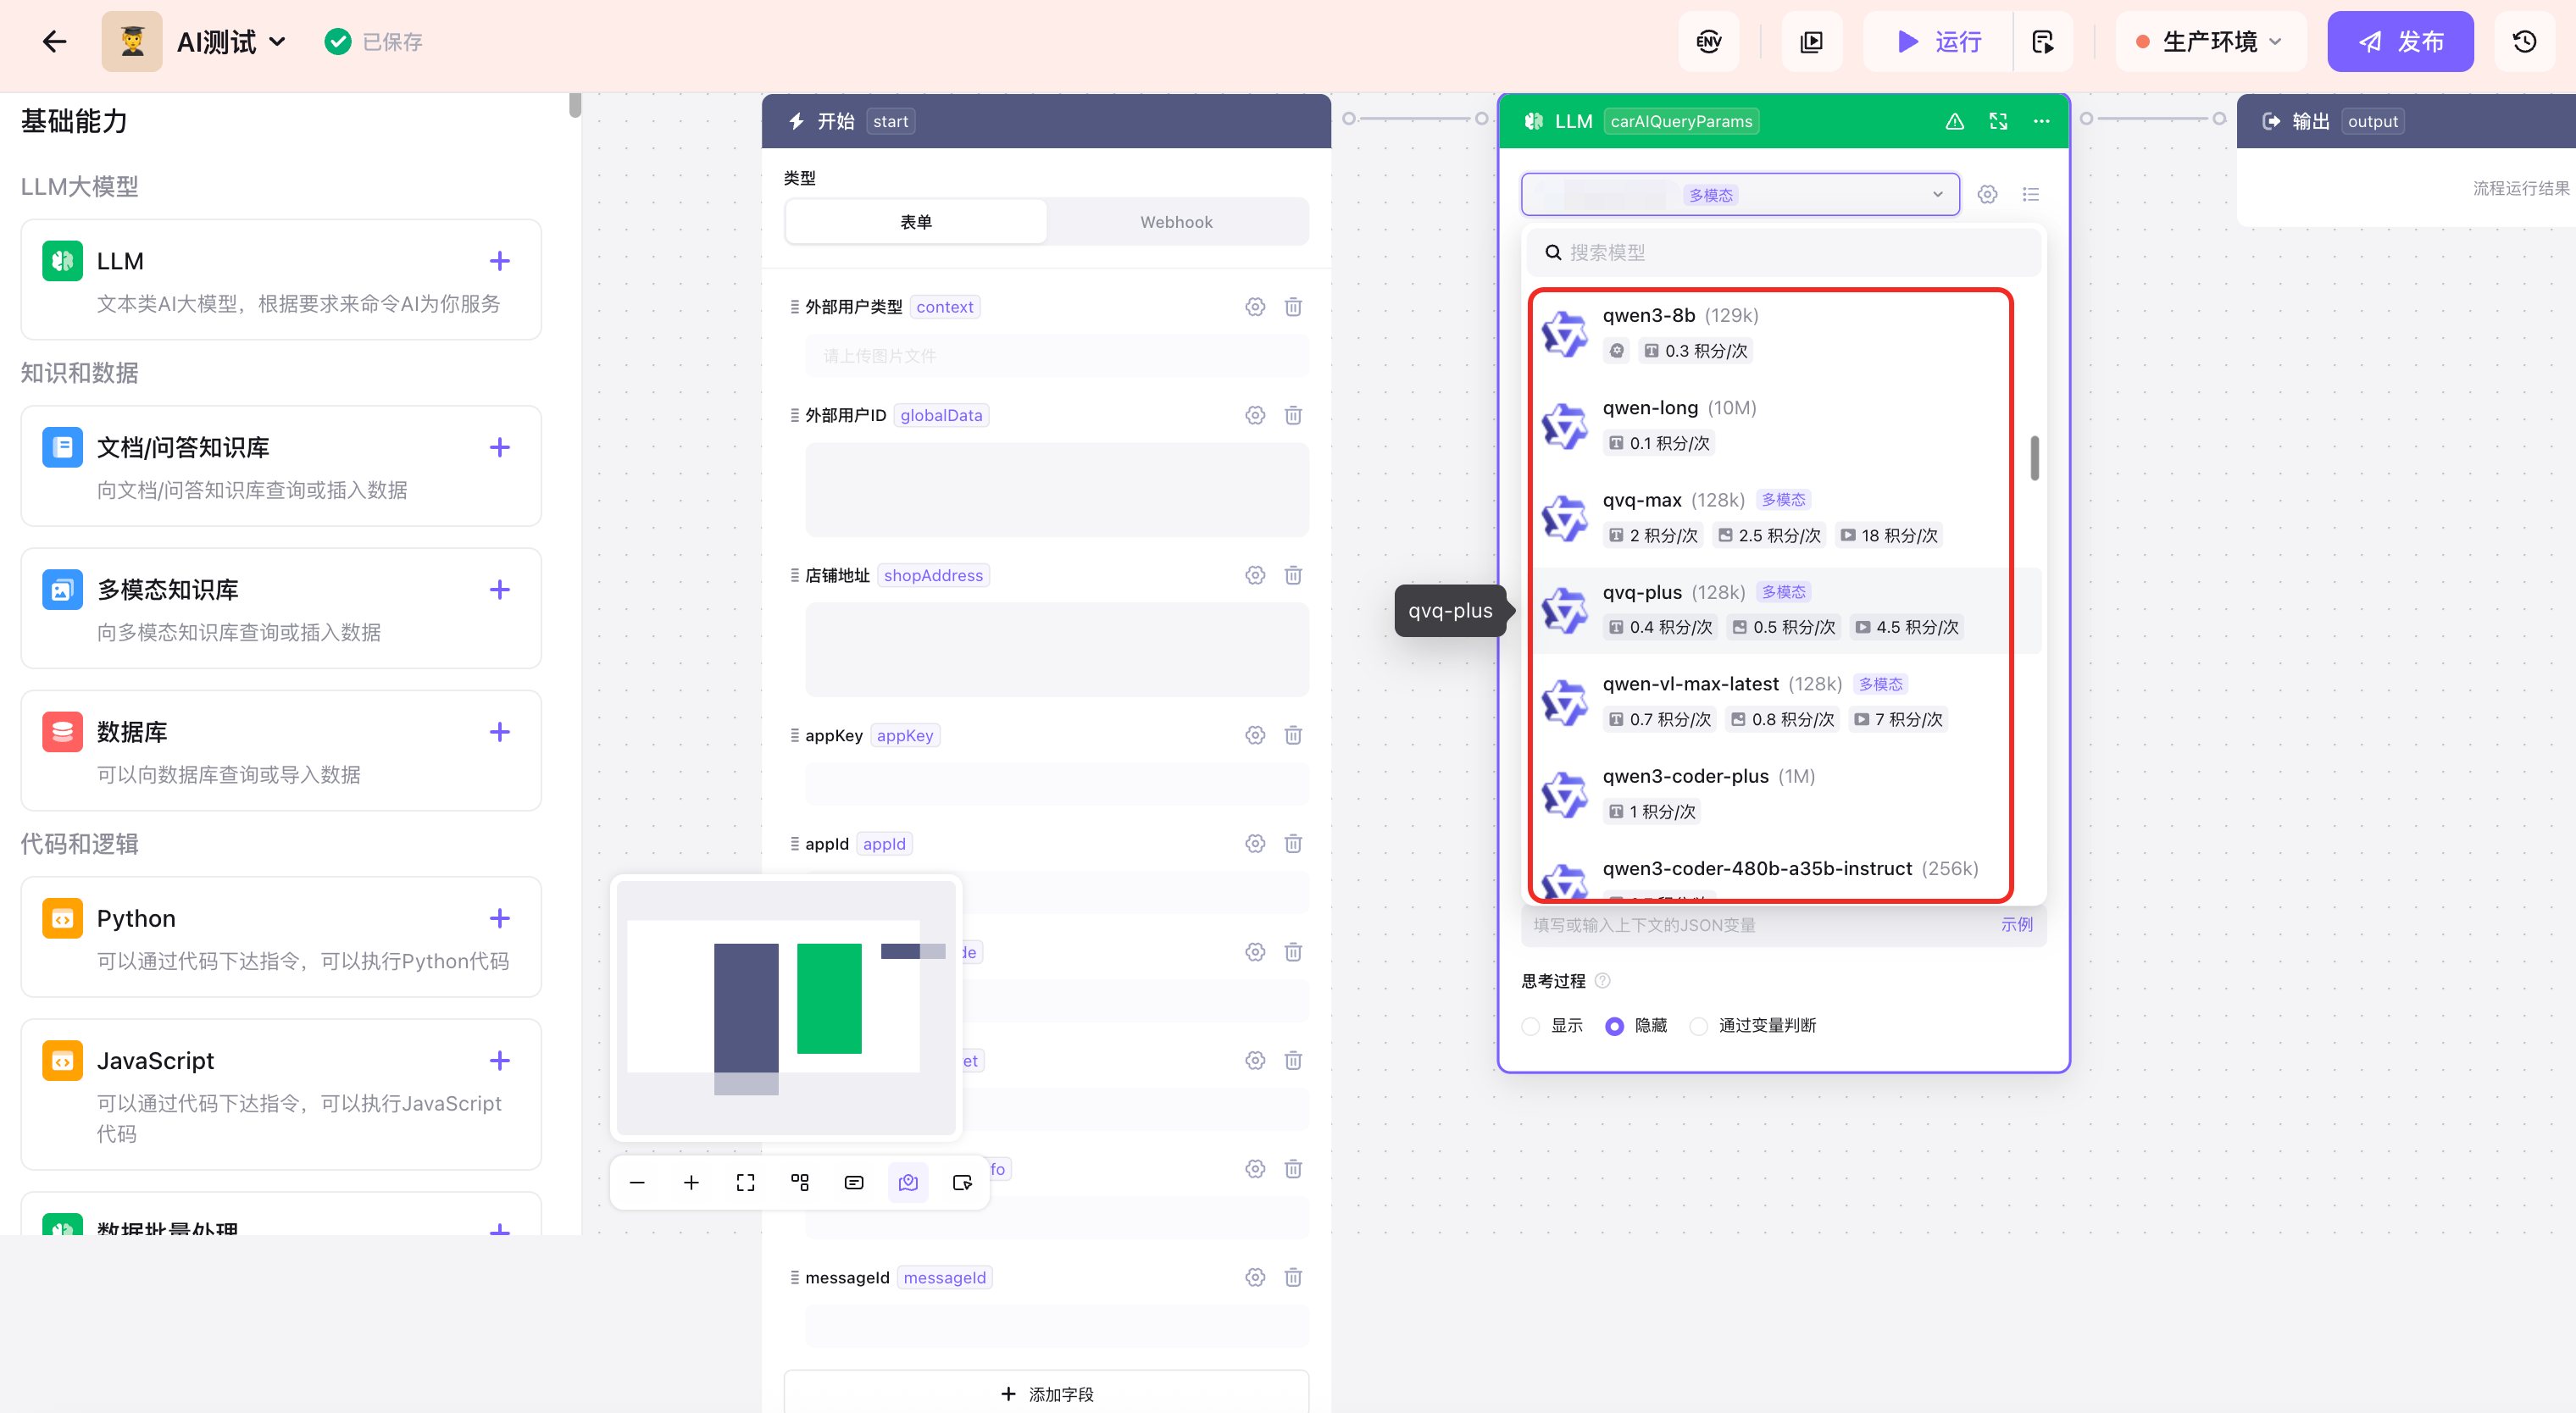Image resolution: width=2576 pixels, height=1413 pixels.
Task: Open the LLM node three-dots menu
Action: pyautogui.click(x=2041, y=121)
